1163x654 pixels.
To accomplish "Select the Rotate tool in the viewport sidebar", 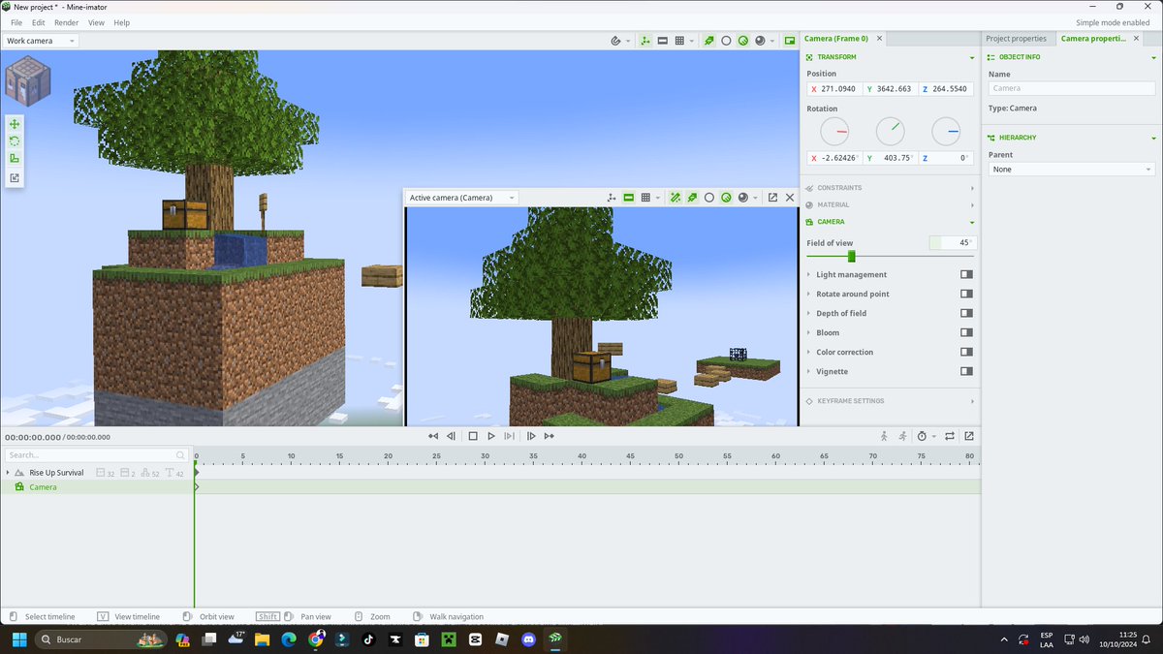I will 14,141.
